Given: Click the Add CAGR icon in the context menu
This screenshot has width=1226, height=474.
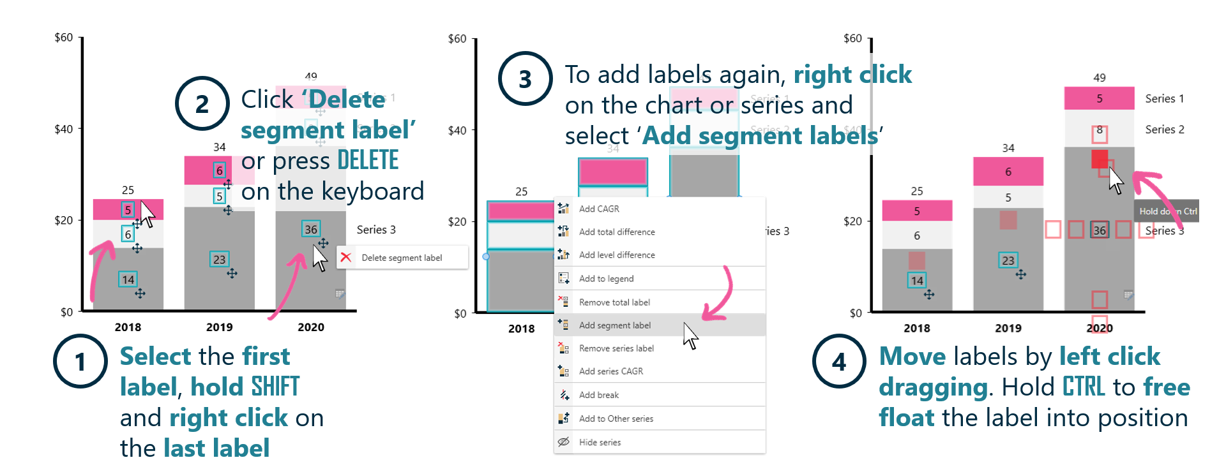Looking at the screenshot, I should (563, 208).
